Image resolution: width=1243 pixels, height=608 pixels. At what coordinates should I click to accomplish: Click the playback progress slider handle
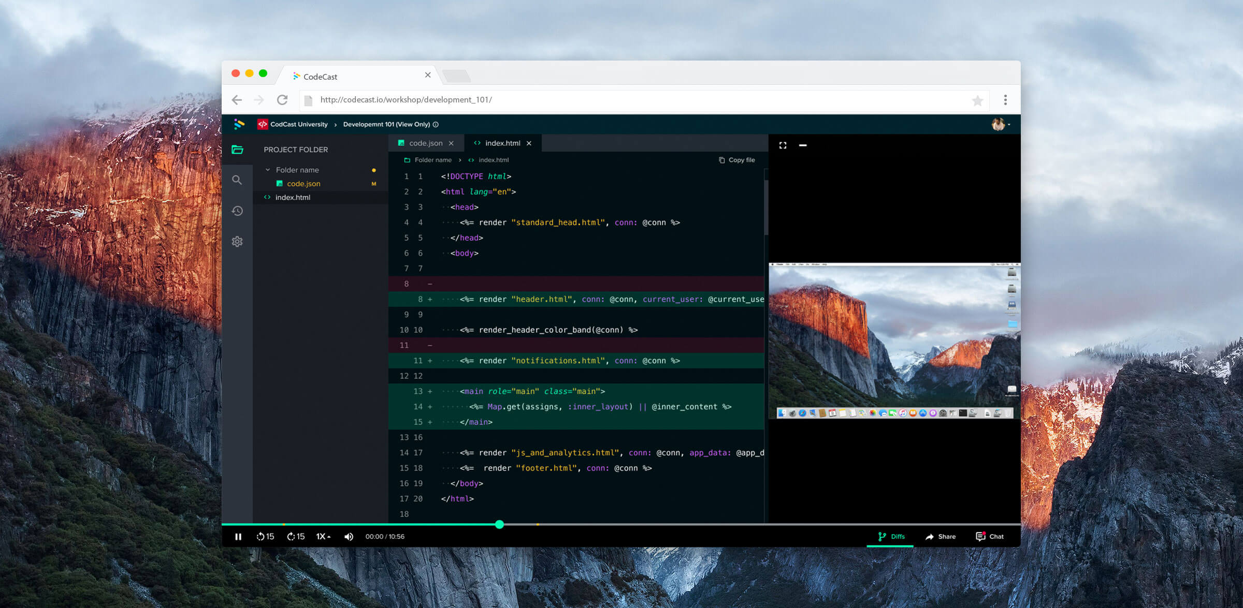pos(499,524)
